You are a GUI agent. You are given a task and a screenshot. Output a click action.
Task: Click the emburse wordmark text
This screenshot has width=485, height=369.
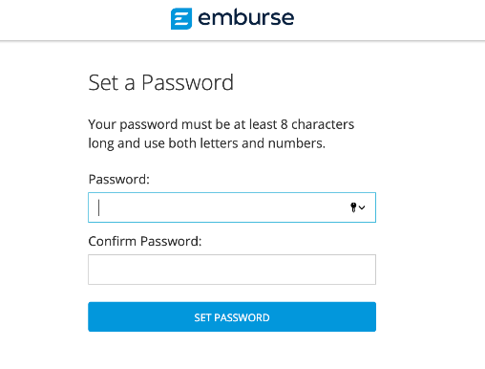coord(246,18)
